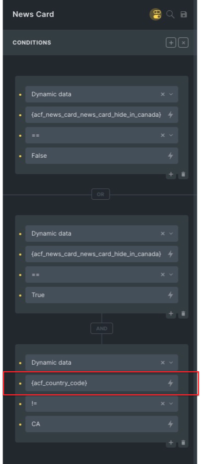Add a new condition set with plus button
202x464 pixels.
coord(171,43)
